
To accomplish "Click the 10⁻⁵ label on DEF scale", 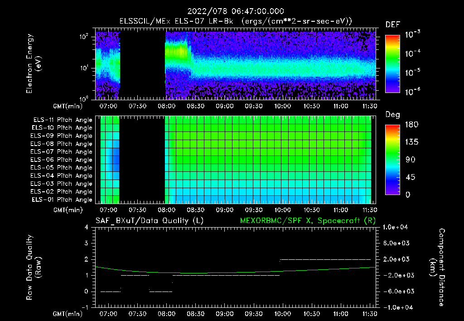I will (x=412, y=73).
